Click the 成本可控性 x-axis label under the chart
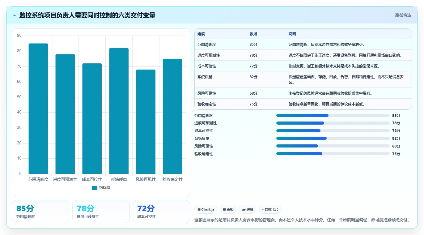This screenshot has height=235, width=424. click(x=92, y=179)
